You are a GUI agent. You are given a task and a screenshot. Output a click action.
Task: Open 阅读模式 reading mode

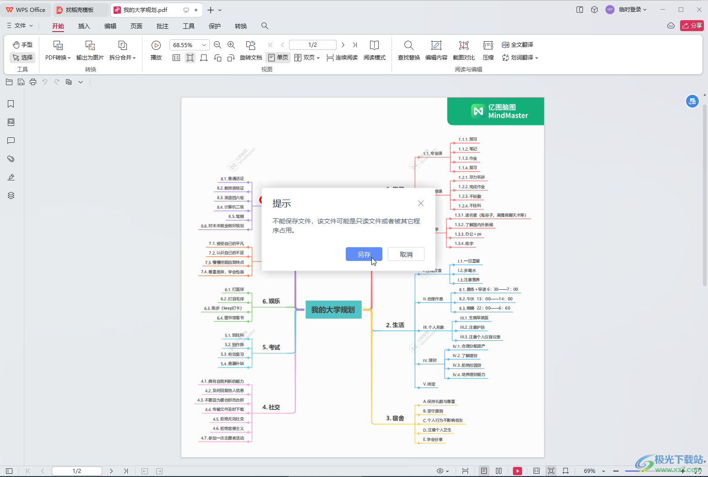[x=375, y=50]
